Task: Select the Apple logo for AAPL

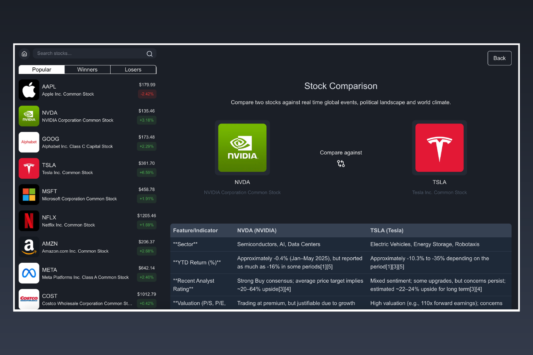Action: click(x=29, y=90)
